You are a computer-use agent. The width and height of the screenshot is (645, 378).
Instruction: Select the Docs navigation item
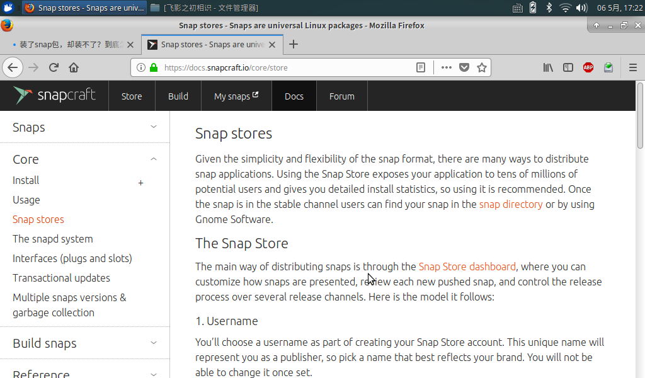tap(294, 96)
